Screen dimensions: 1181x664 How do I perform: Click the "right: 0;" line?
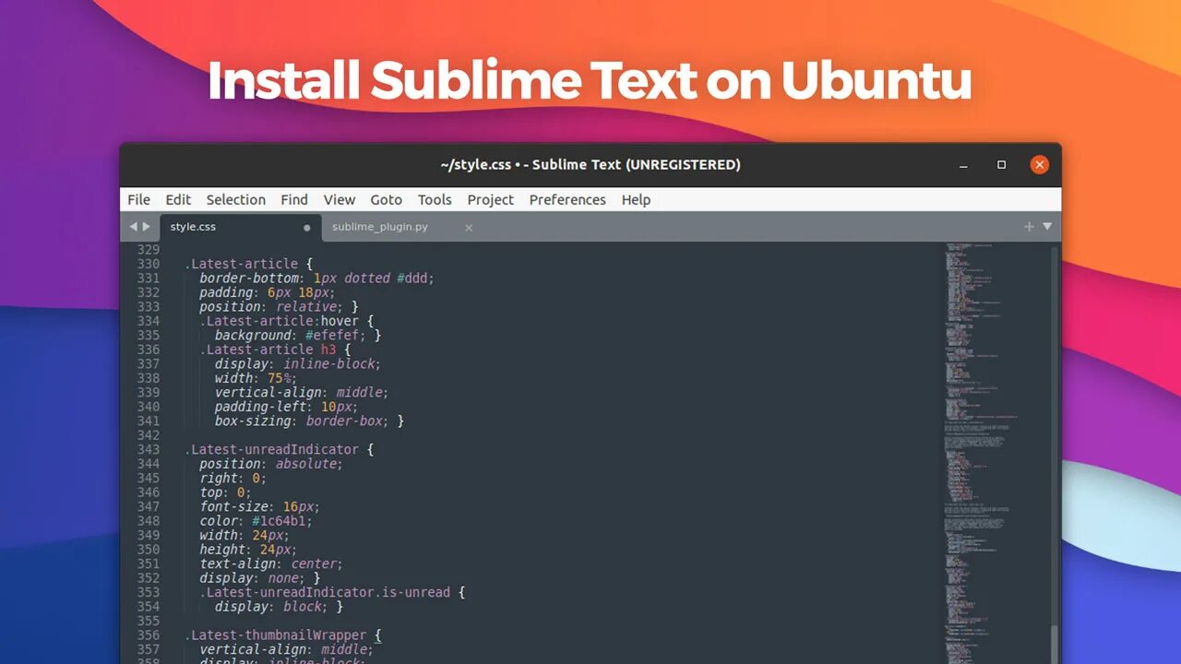(233, 478)
